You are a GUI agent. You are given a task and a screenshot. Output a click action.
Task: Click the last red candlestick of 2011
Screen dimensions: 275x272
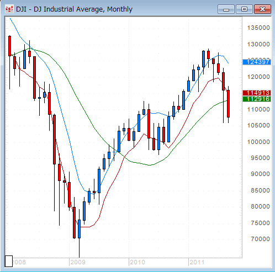point(228,104)
